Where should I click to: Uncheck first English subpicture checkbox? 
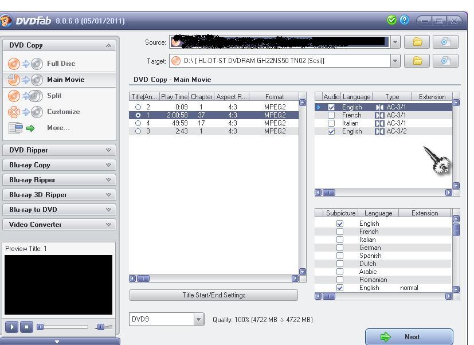pos(340,224)
